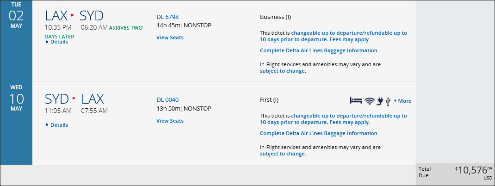Click 'subject to change' link under Business fare

282,71
